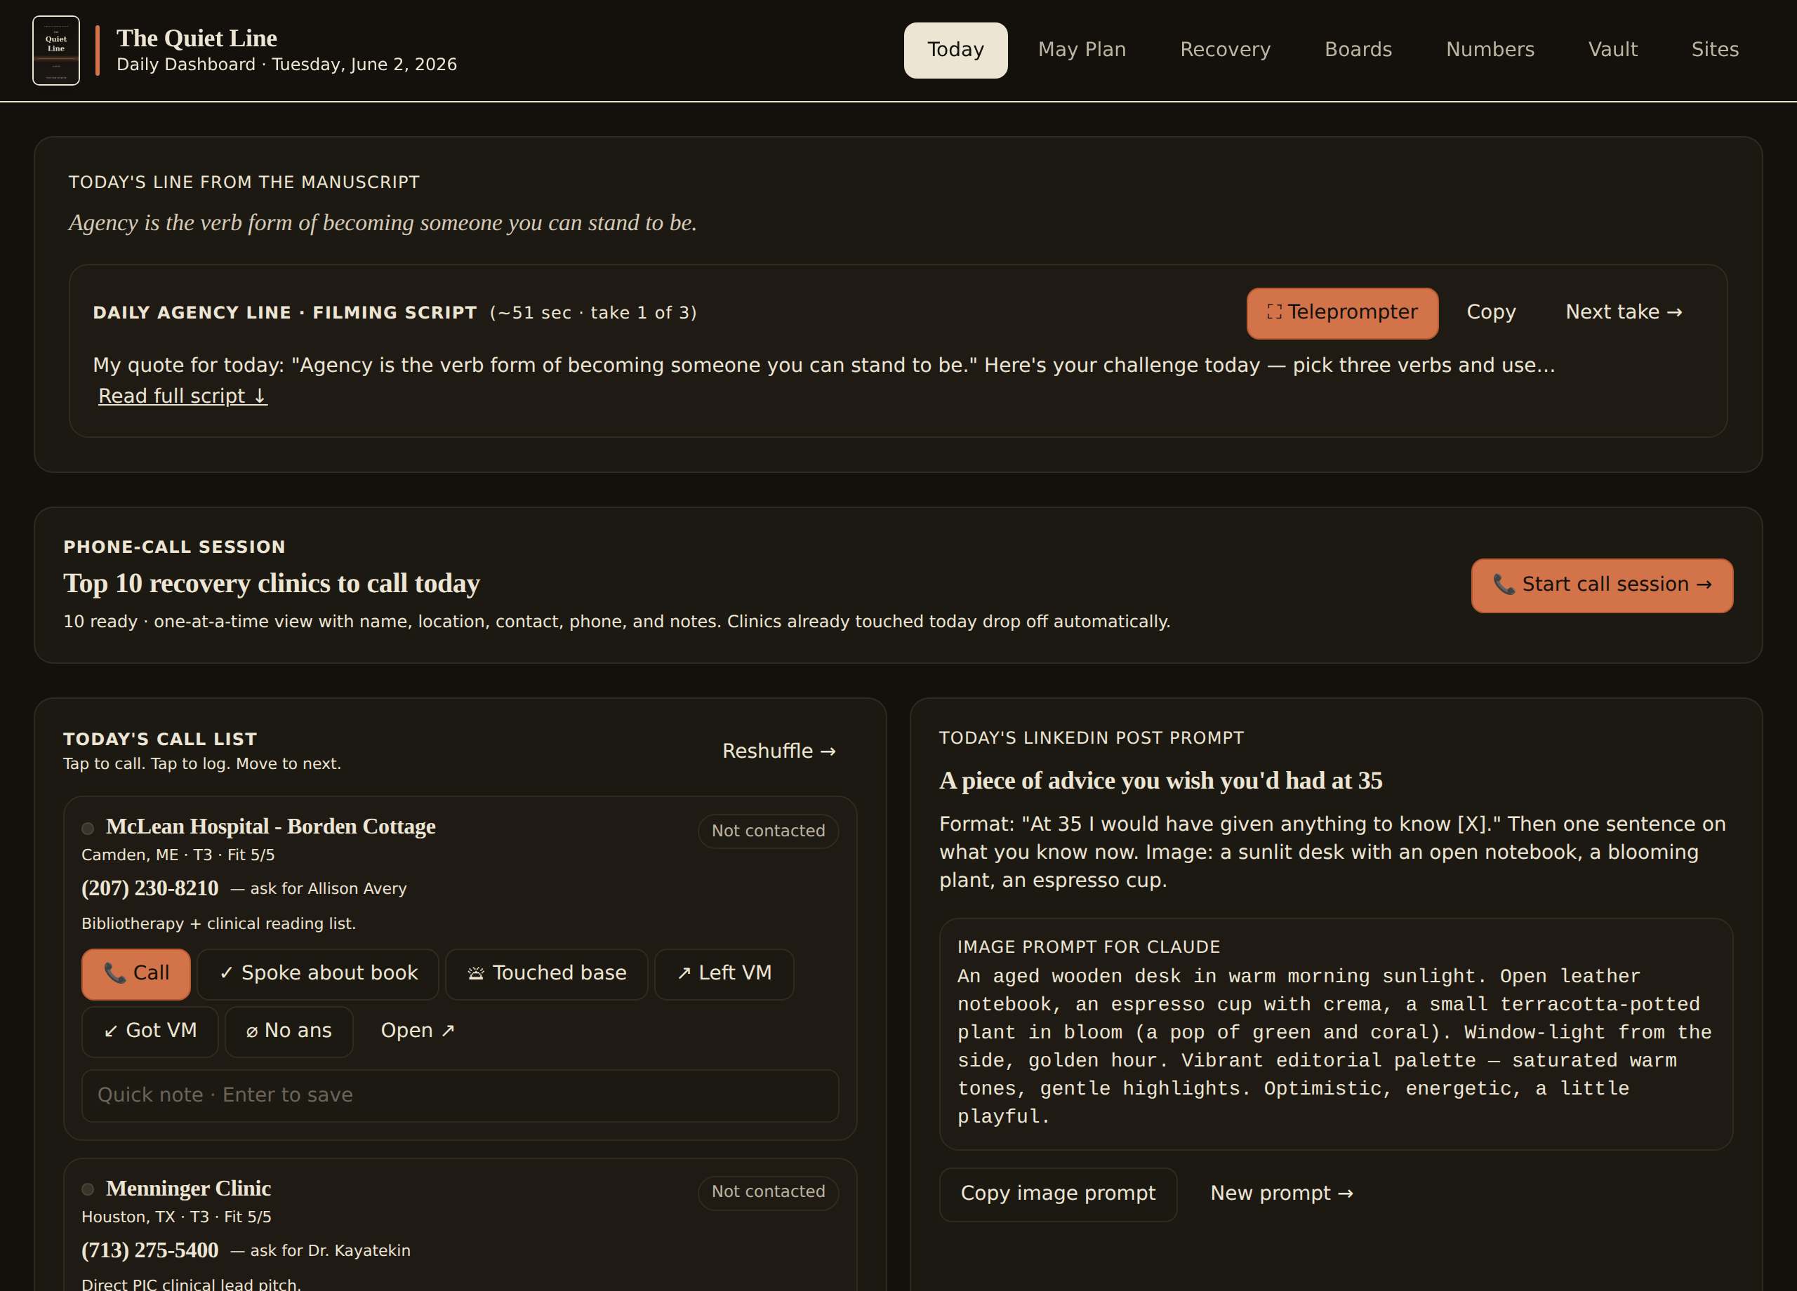Open the Today tab

pos(955,50)
